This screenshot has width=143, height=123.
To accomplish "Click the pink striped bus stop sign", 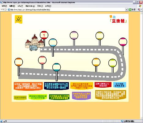I will (42, 60).
